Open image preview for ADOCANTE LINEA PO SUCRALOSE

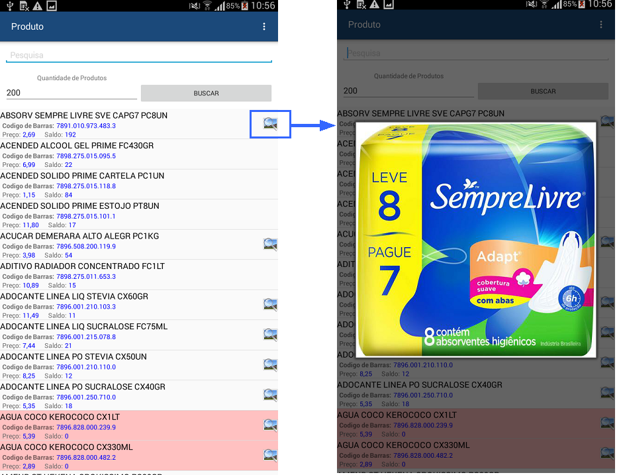(x=271, y=395)
